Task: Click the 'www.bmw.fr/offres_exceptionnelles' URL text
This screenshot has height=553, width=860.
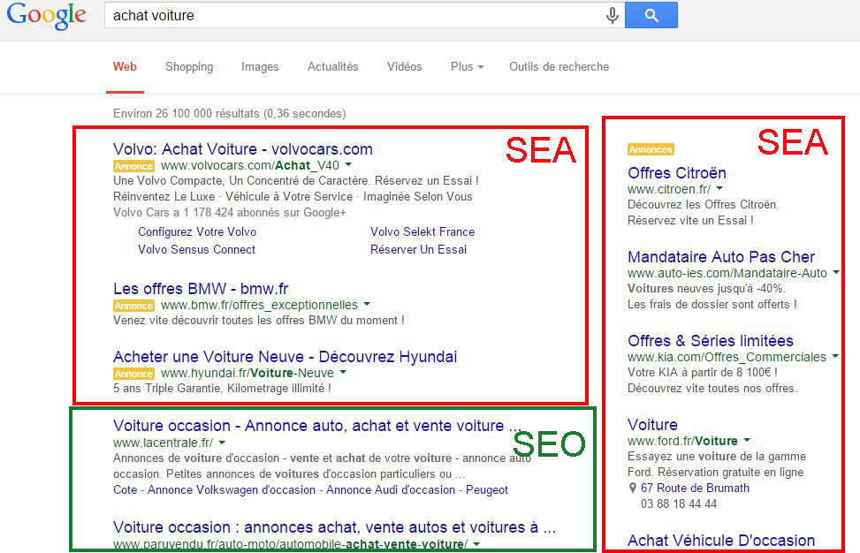Action: point(259,305)
